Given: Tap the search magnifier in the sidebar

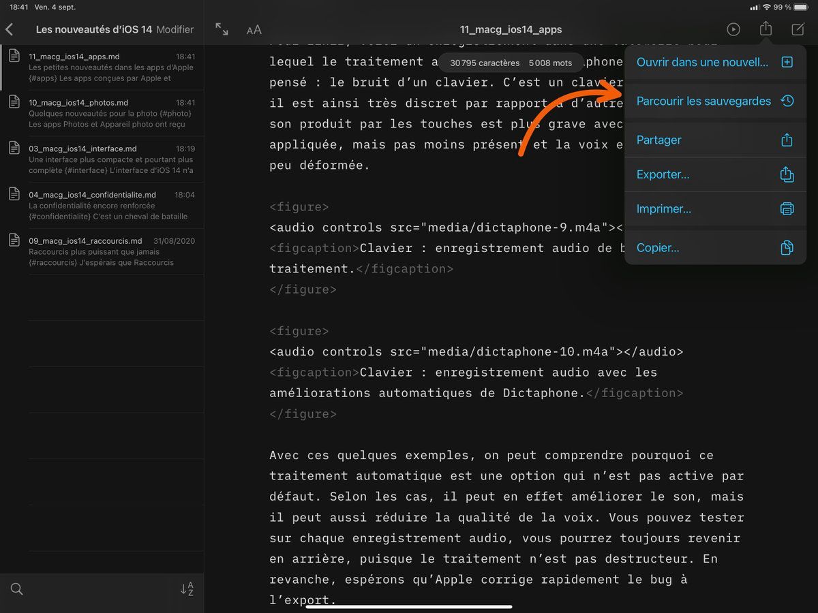Looking at the screenshot, I should (x=16, y=588).
